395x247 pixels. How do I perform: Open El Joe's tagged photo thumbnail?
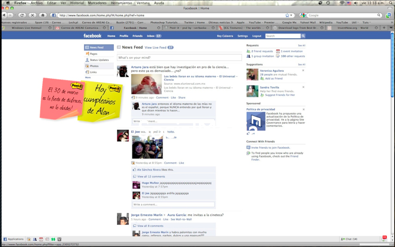[148, 147]
